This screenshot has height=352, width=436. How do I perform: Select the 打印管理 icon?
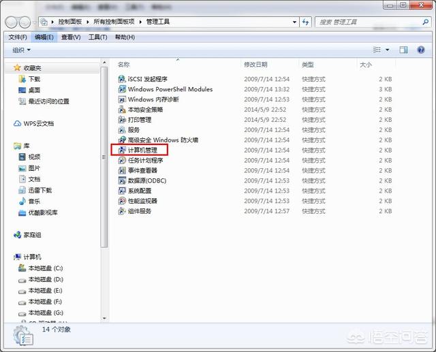[x=122, y=120]
